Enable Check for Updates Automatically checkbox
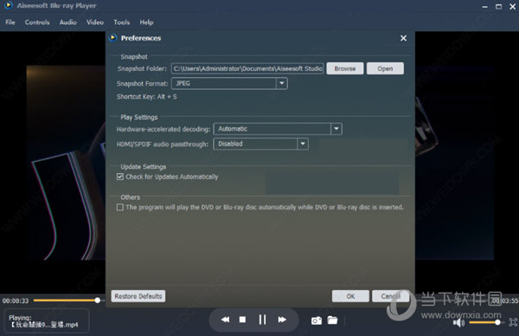This screenshot has width=519, height=336. click(x=120, y=177)
